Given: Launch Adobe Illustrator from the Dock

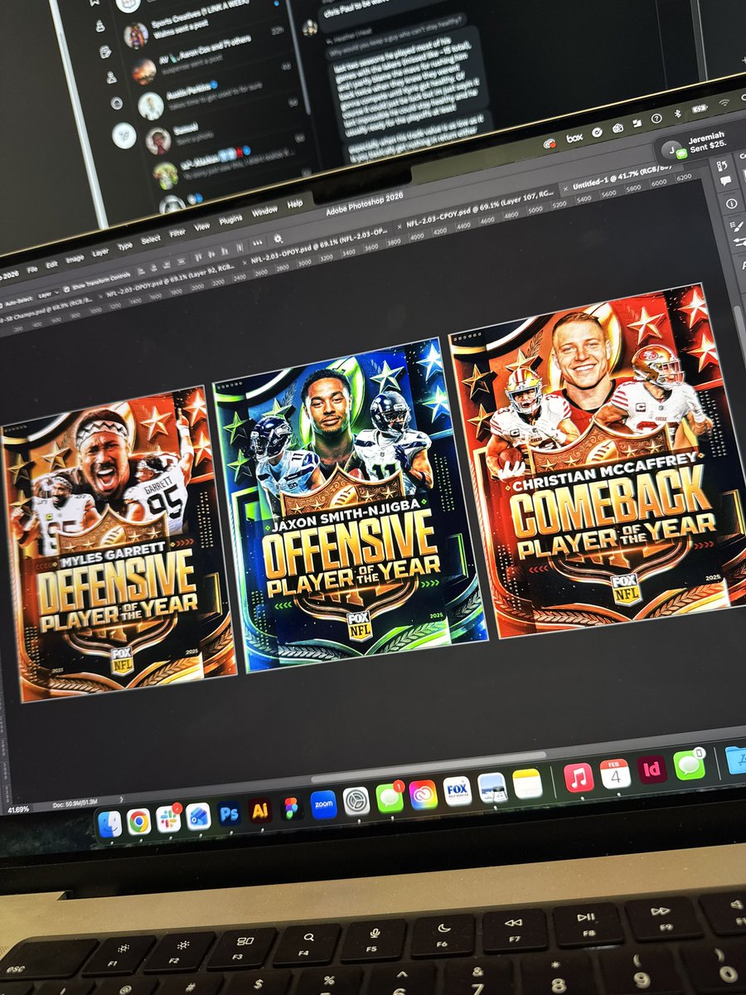Looking at the screenshot, I should click(x=259, y=811).
